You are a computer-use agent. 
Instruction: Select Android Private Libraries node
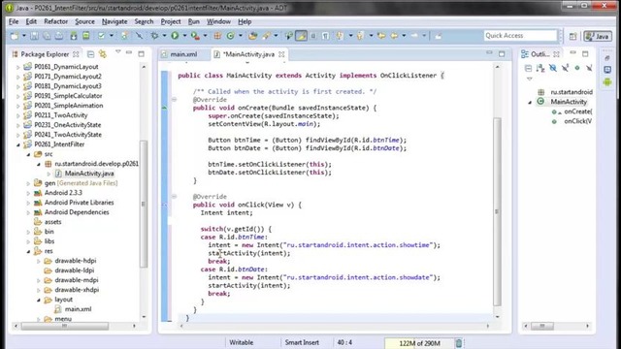(79, 203)
